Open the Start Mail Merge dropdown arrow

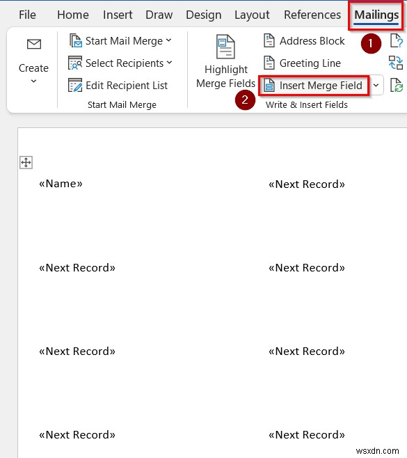[x=169, y=40]
